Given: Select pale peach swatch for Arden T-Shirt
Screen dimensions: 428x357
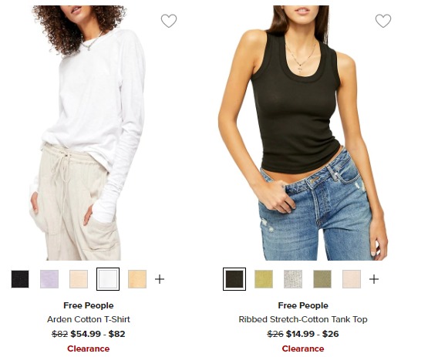Looking at the screenshot, I should [x=79, y=279].
